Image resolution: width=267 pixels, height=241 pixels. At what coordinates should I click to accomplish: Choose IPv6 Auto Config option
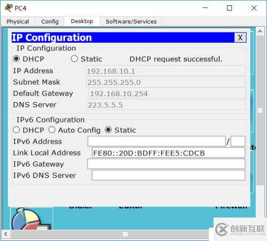tap(52, 130)
